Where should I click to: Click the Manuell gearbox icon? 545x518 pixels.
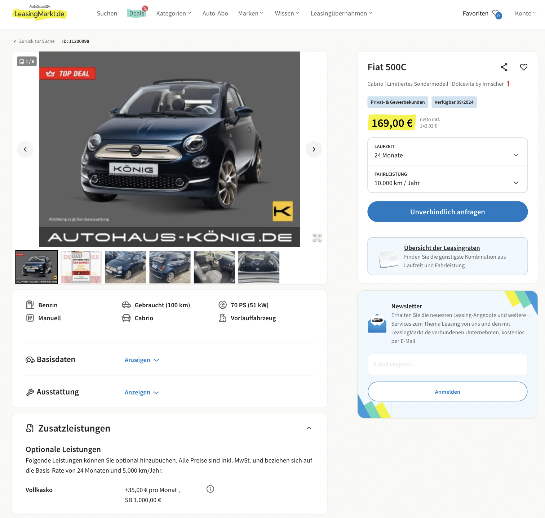pyautogui.click(x=30, y=318)
